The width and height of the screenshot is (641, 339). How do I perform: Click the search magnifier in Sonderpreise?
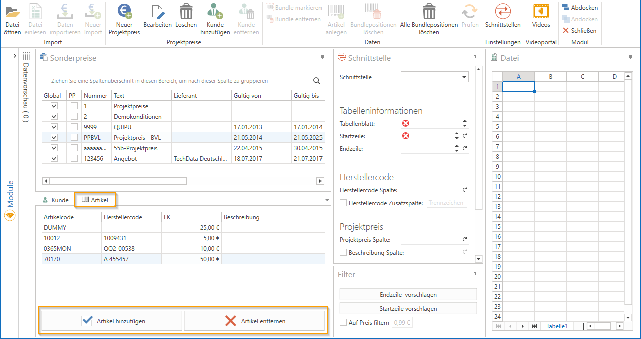point(317,81)
